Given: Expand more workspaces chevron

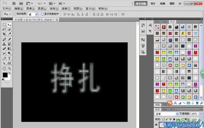Looking at the screenshot, I should pyautogui.click(x=180, y=4).
